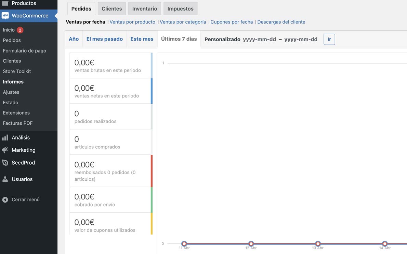Click the SeedProd leaf icon

[x=5, y=163]
